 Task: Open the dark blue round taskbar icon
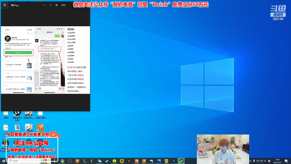[x=174, y=161]
